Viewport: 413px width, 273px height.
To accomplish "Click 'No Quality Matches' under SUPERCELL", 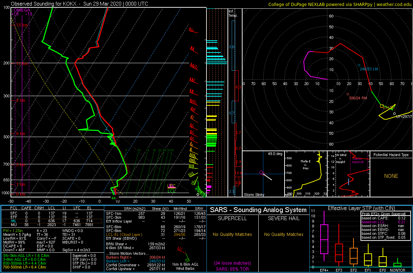I will (x=233, y=234).
